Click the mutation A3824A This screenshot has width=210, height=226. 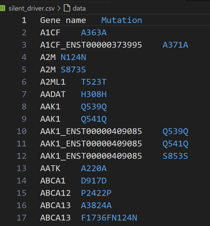(96, 205)
